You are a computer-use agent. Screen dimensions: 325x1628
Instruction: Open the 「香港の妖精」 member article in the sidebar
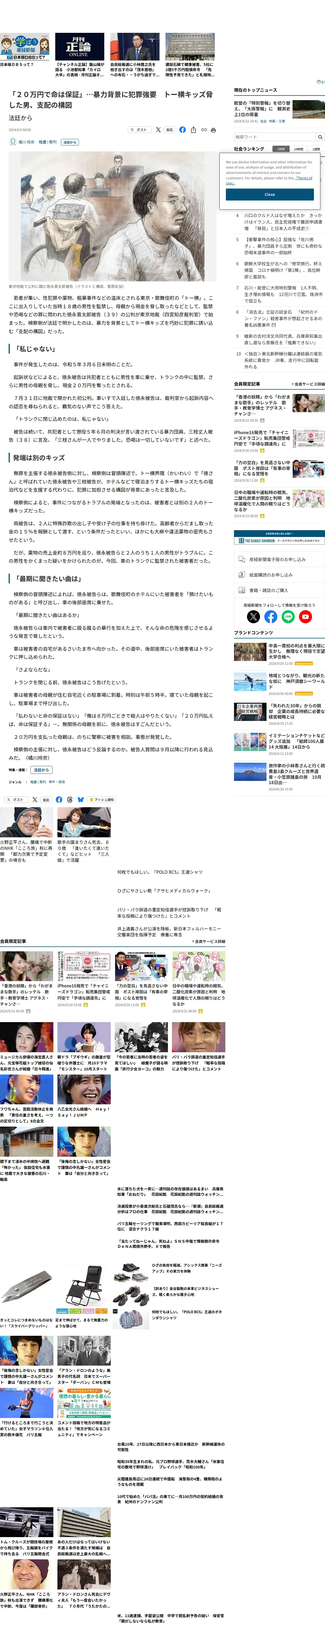pyautogui.click(x=262, y=405)
